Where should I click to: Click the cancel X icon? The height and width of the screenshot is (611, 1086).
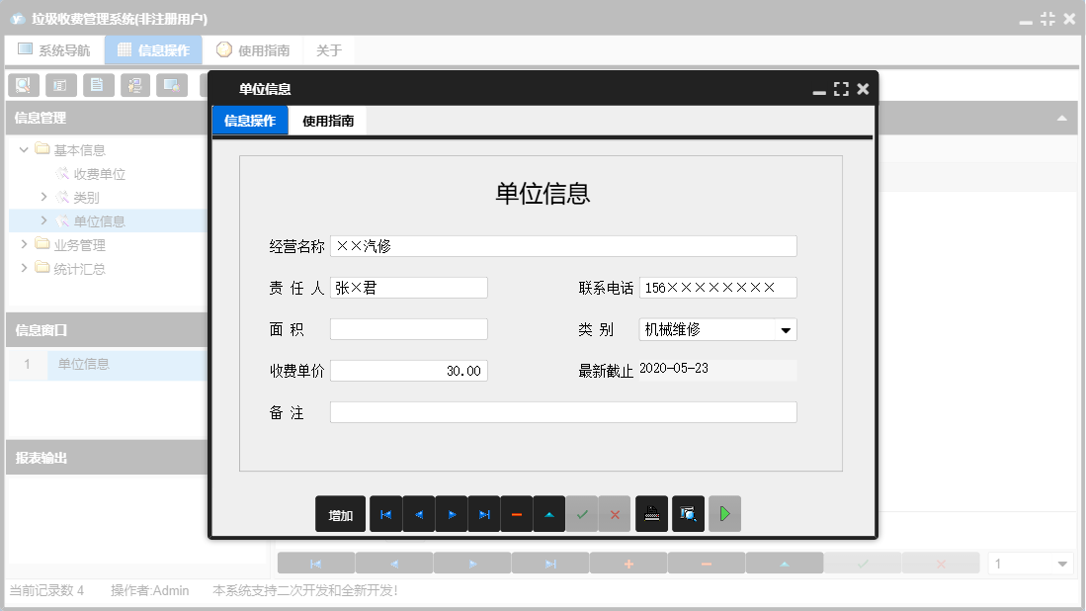616,513
